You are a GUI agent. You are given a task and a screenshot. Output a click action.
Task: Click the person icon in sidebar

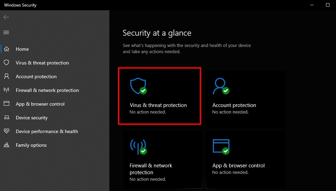tap(7, 76)
